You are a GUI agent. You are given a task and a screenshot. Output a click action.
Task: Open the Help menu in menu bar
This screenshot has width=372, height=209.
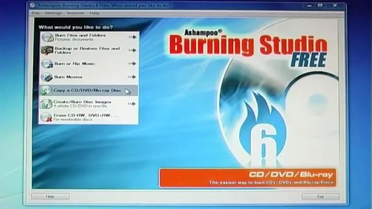pos(94,13)
